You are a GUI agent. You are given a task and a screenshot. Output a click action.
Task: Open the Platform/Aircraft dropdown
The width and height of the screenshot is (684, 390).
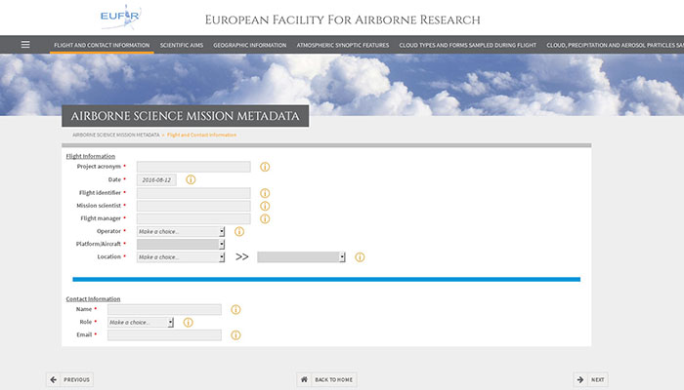[181, 244]
